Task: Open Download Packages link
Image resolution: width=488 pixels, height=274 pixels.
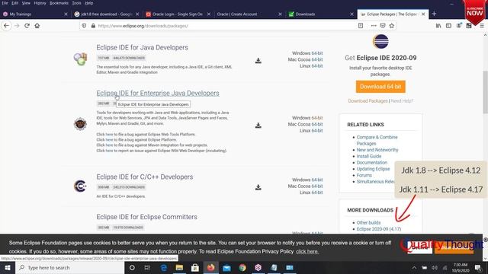Action: [368, 101]
